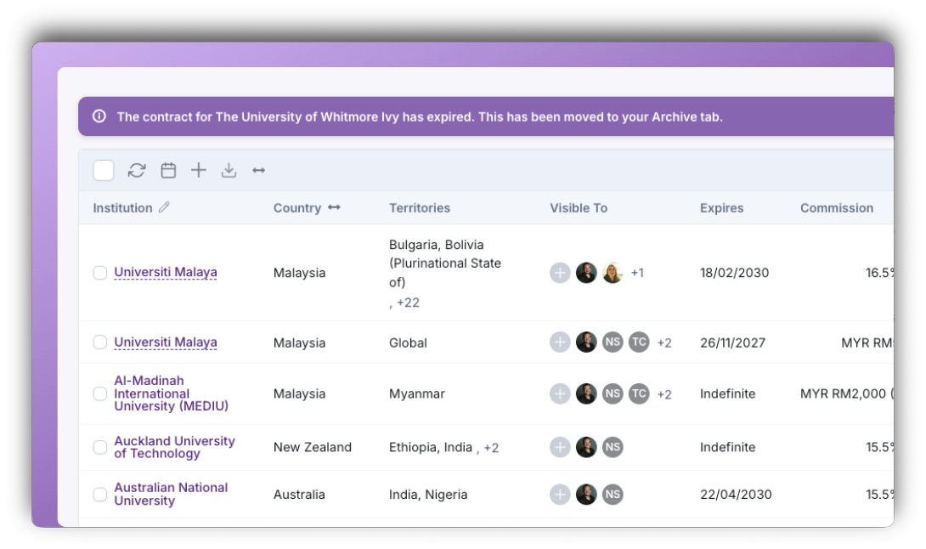Expand the +22 territories for Universiti Malaya

408,303
